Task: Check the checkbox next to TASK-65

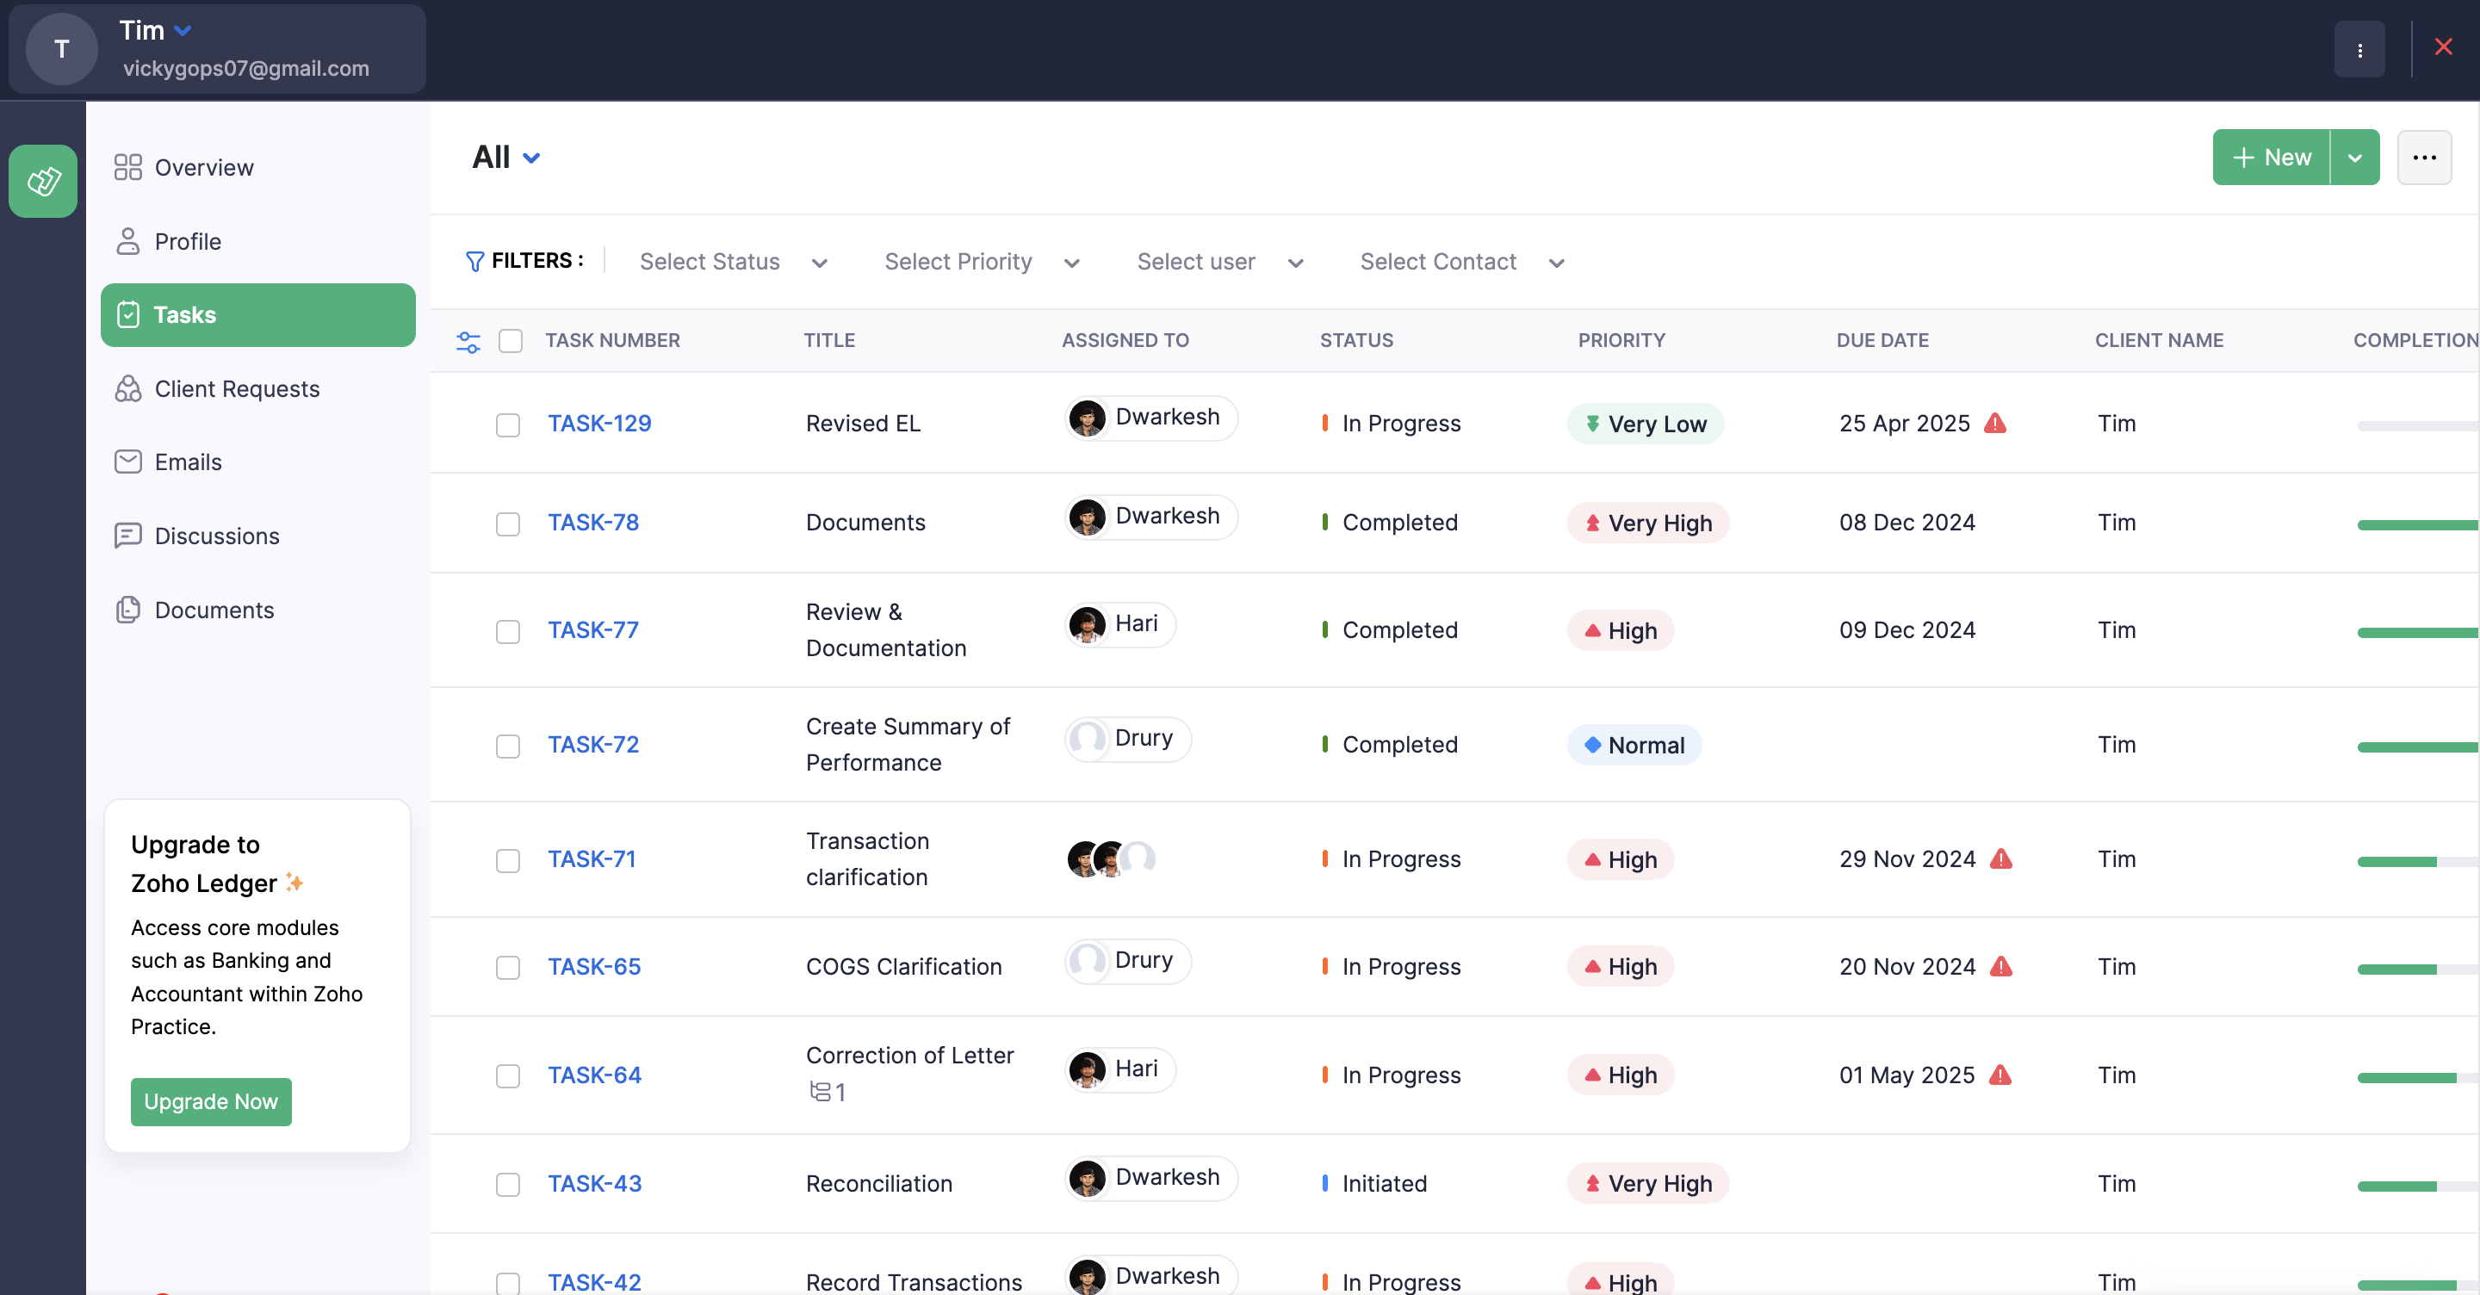Action: pyautogui.click(x=507, y=969)
